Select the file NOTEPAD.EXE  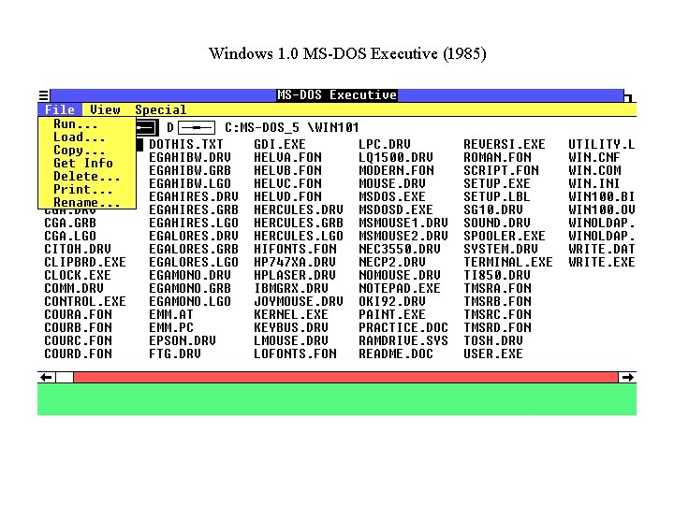coord(400,288)
